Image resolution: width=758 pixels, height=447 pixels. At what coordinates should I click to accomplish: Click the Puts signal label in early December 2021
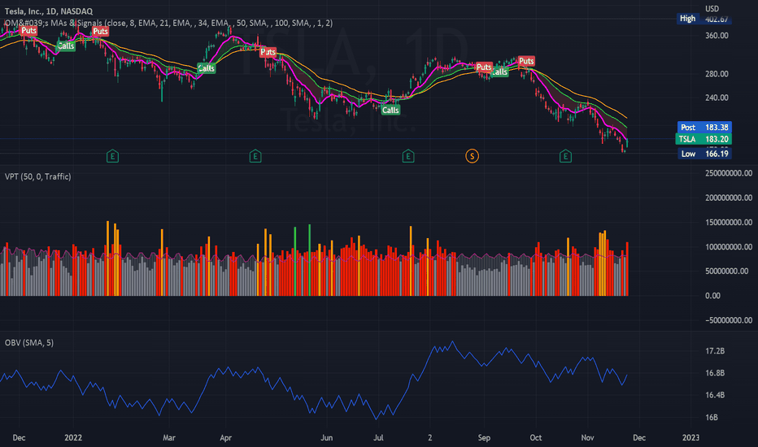28,30
